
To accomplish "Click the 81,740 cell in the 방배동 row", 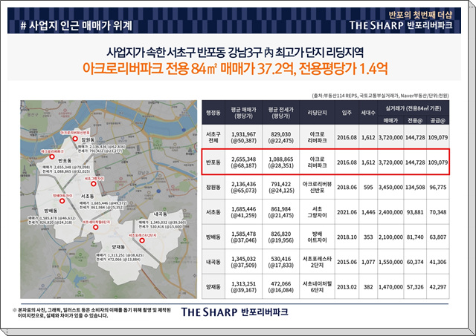I will (x=415, y=237).
